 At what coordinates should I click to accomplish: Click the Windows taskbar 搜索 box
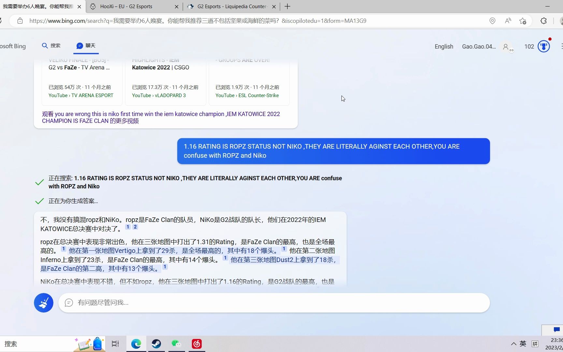pos(36,344)
